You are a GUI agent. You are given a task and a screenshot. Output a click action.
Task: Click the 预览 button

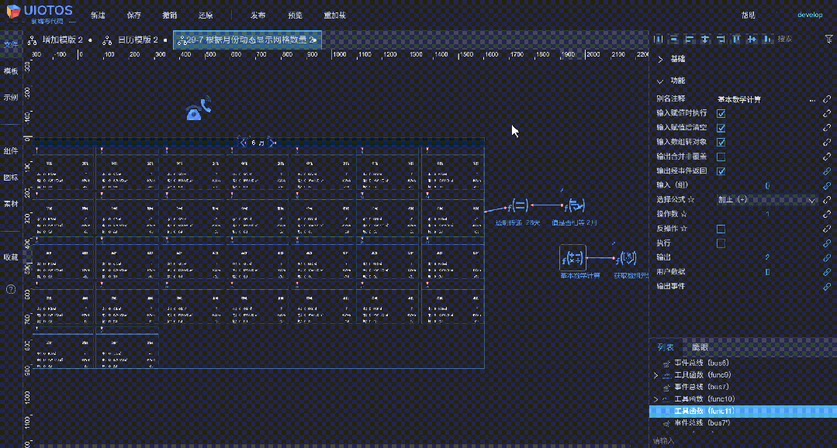coord(294,16)
